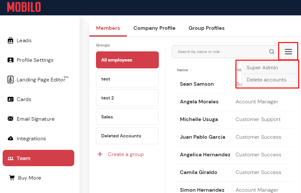The height and width of the screenshot is (193, 301).
Task: Open Email Signature in the sidebar
Action: coord(35,119)
